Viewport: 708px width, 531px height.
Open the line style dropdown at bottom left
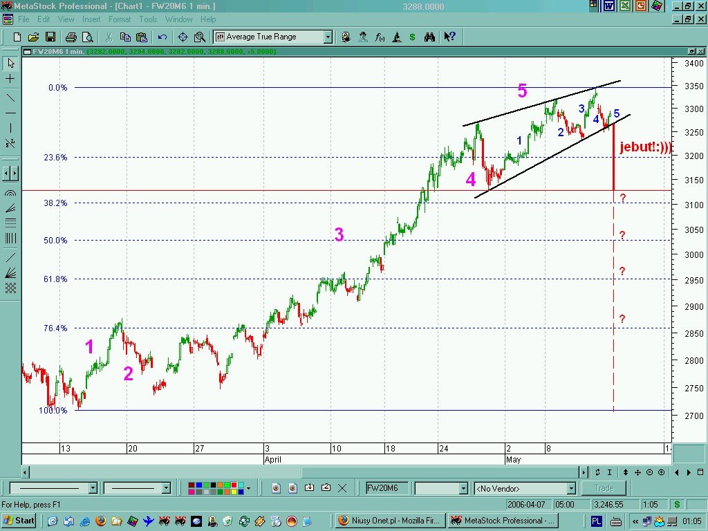93,488
